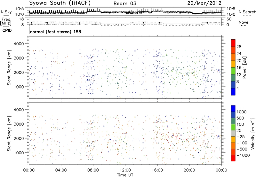
Task: Click the '04:00' time tick label
Action: pyautogui.click(x=61, y=170)
